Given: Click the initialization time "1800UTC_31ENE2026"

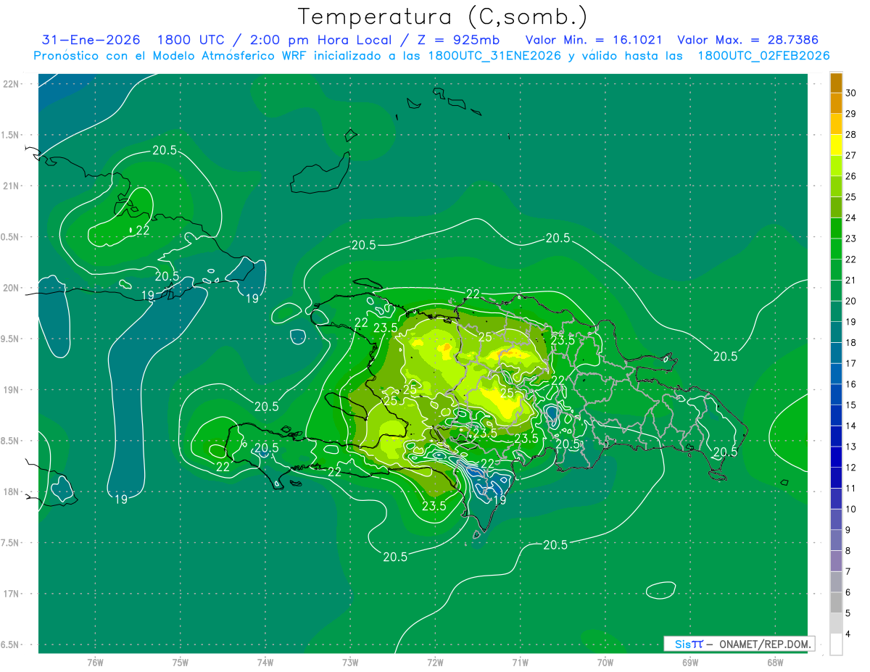Looking at the screenshot, I should [494, 56].
